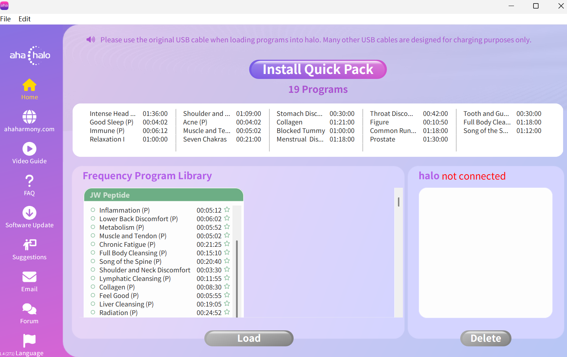Click quick pack entry Full Body Clea...

pyautogui.click(x=487, y=122)
